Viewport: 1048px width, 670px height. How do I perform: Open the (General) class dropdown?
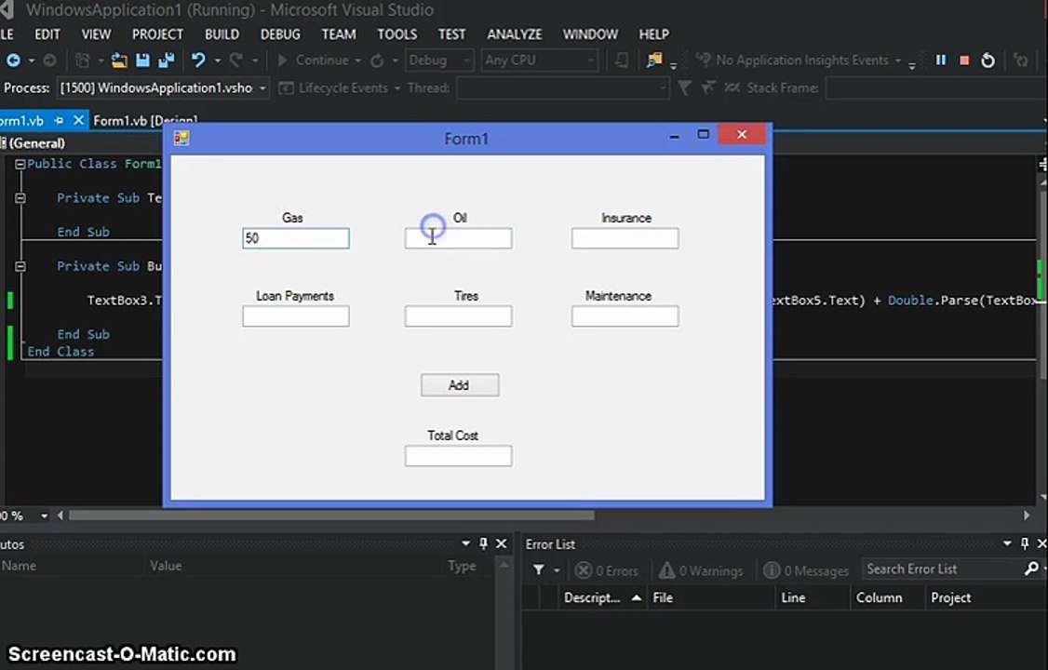click(x=36, y=143)
